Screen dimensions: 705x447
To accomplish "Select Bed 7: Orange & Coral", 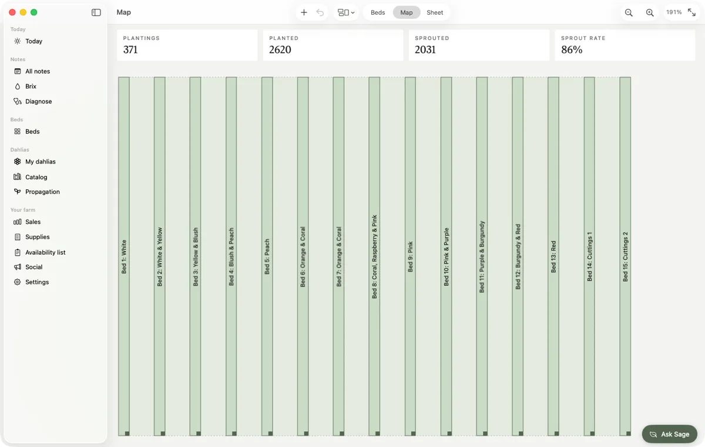I will point(339,256).
